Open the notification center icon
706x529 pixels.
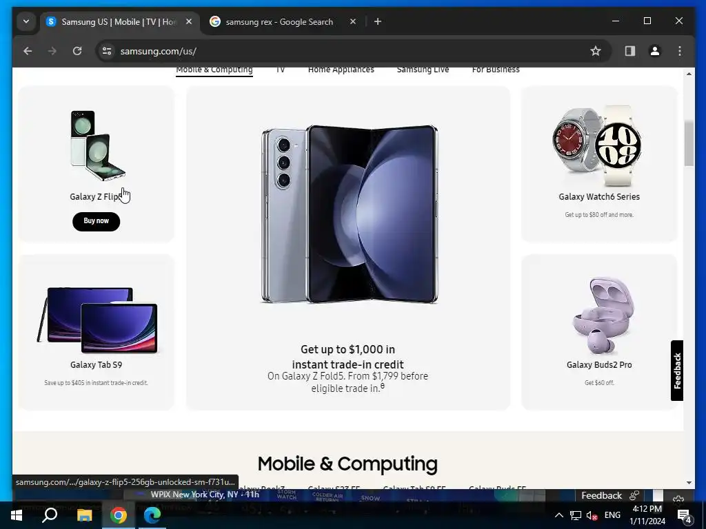coord(684,515)
